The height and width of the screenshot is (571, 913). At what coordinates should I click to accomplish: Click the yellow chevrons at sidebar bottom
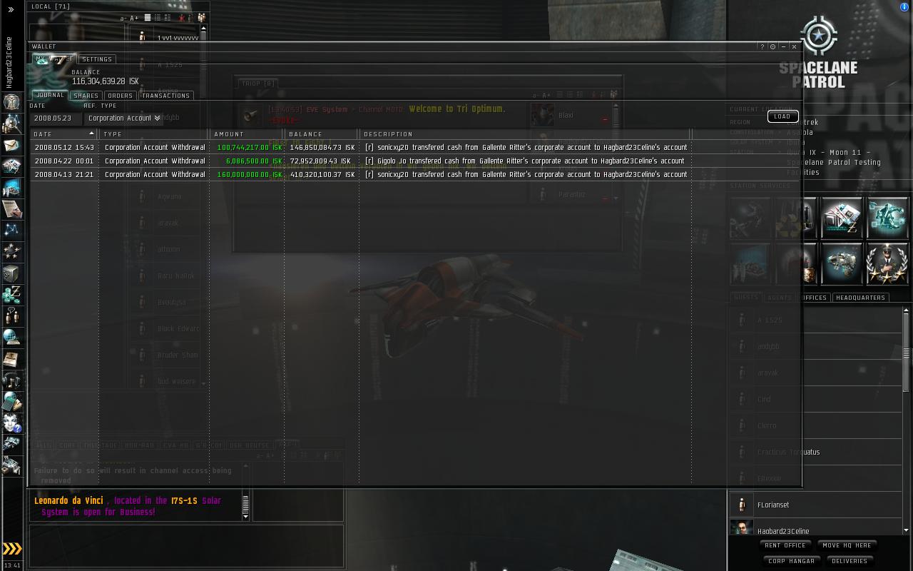12,549
